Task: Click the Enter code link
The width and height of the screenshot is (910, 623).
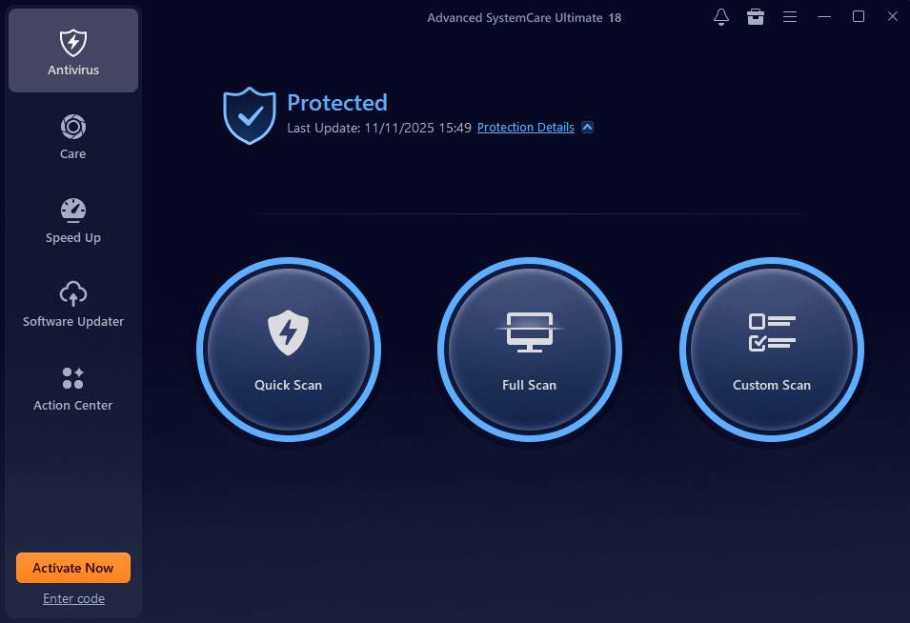Action: (73, 598)
